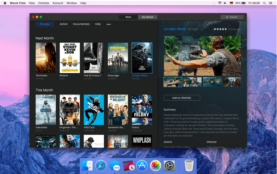Open the Account menu
Screen dimensions: 277x174
click(58, 3)
